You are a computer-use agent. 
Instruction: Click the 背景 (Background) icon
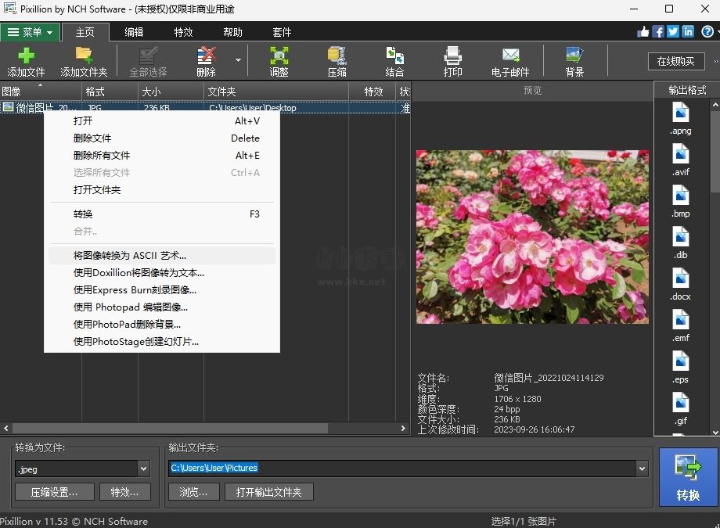point(574,61)
